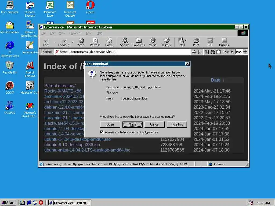This screenshot has width=275, height=206.
Task: Open the Favorites toolbar icon
Action: point(138,42)
